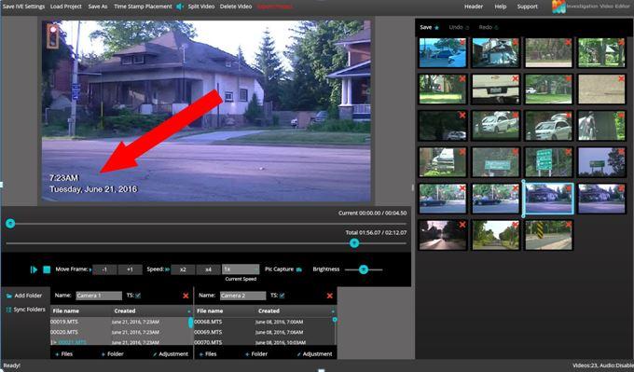Delete the sunset road thumbnail via its red X
The image size is (634, 372).
462,225
